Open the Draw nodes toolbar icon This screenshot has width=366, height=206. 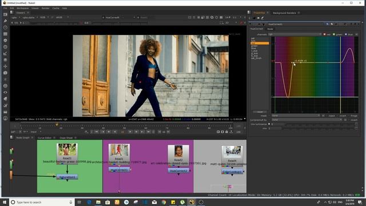click(x=5, y=21)
